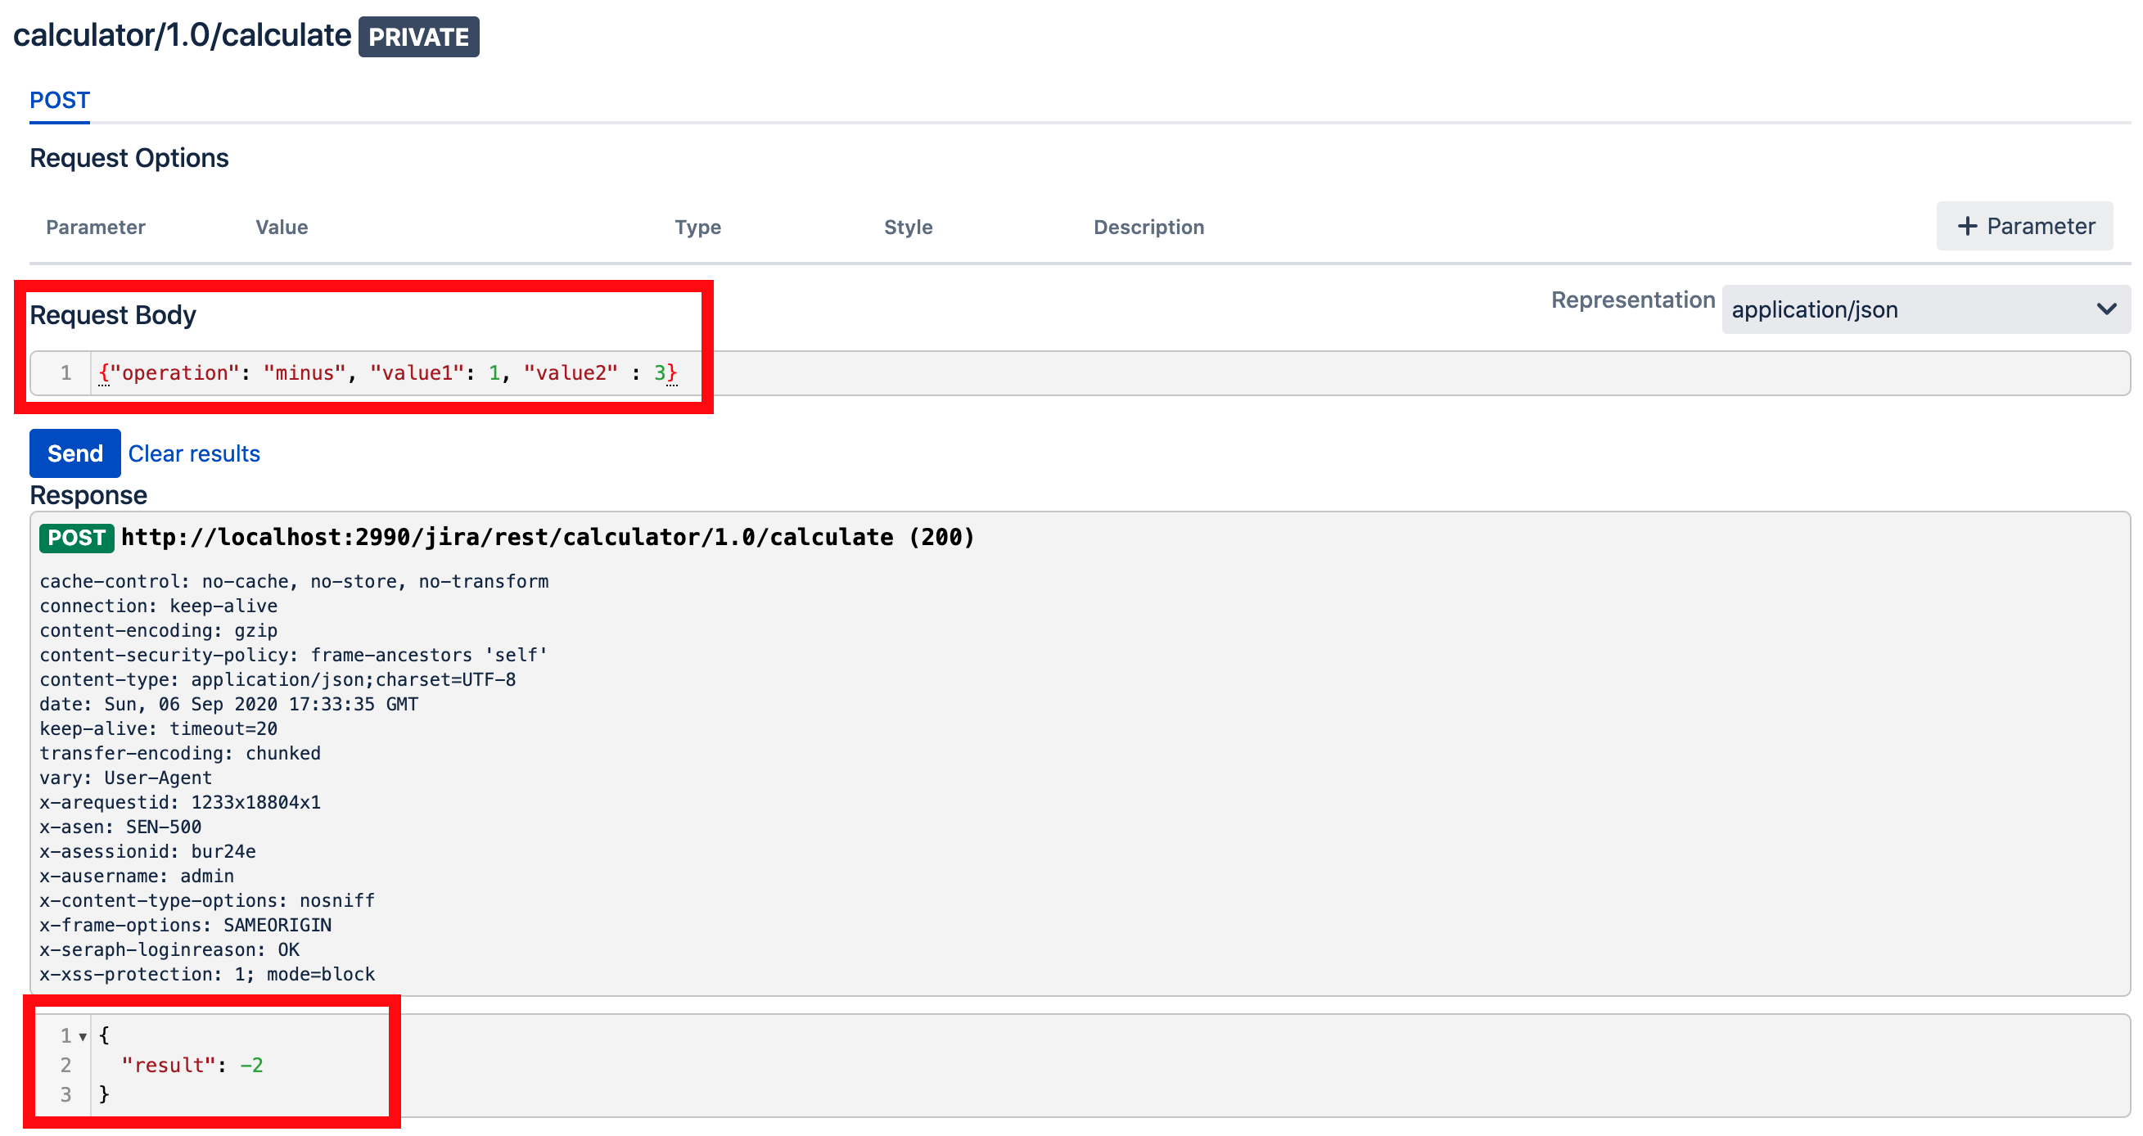Click the Response heading

tap(88, 495)
